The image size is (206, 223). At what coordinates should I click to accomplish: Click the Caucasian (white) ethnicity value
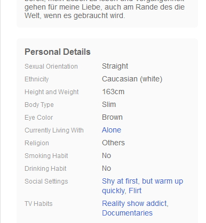click(132, 79)
